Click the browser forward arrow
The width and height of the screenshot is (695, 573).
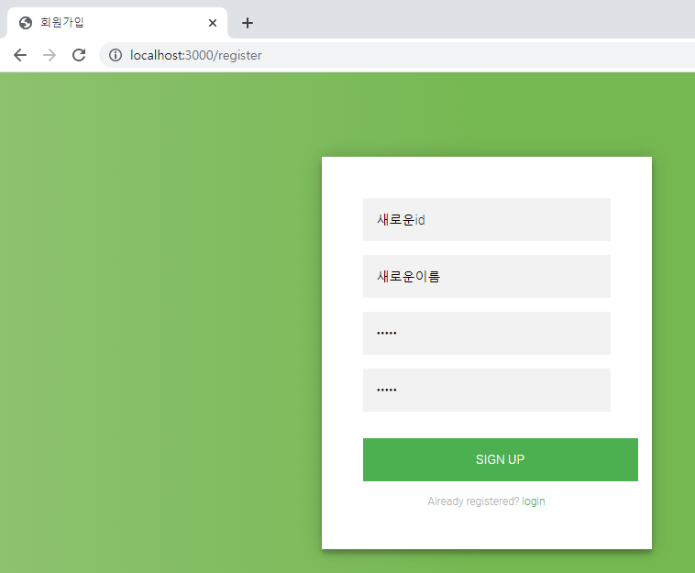[50, 55]
